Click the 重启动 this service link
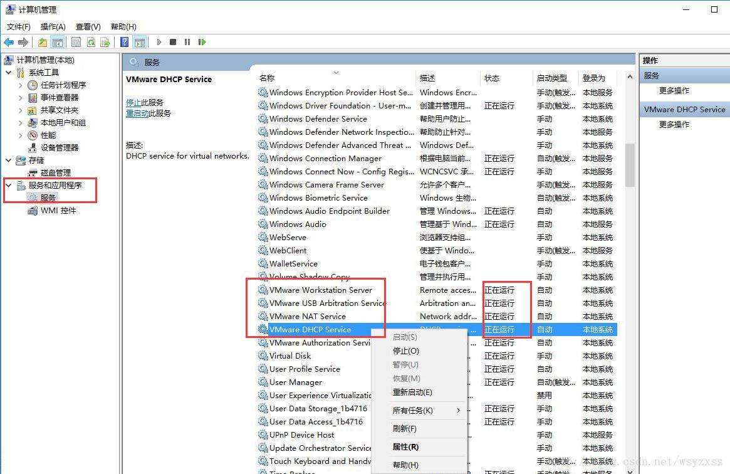This screenshot has height=474, width=730. point(137,113)
